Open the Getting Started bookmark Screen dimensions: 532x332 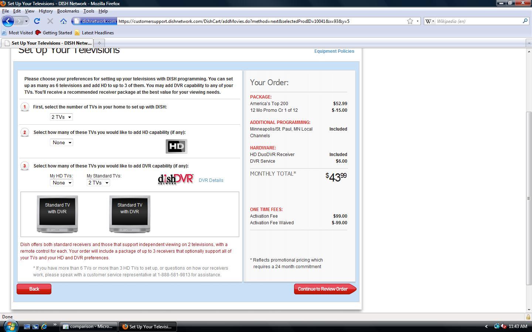click(54, 33)
